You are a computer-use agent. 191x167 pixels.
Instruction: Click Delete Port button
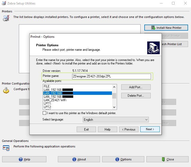point(136,96)
